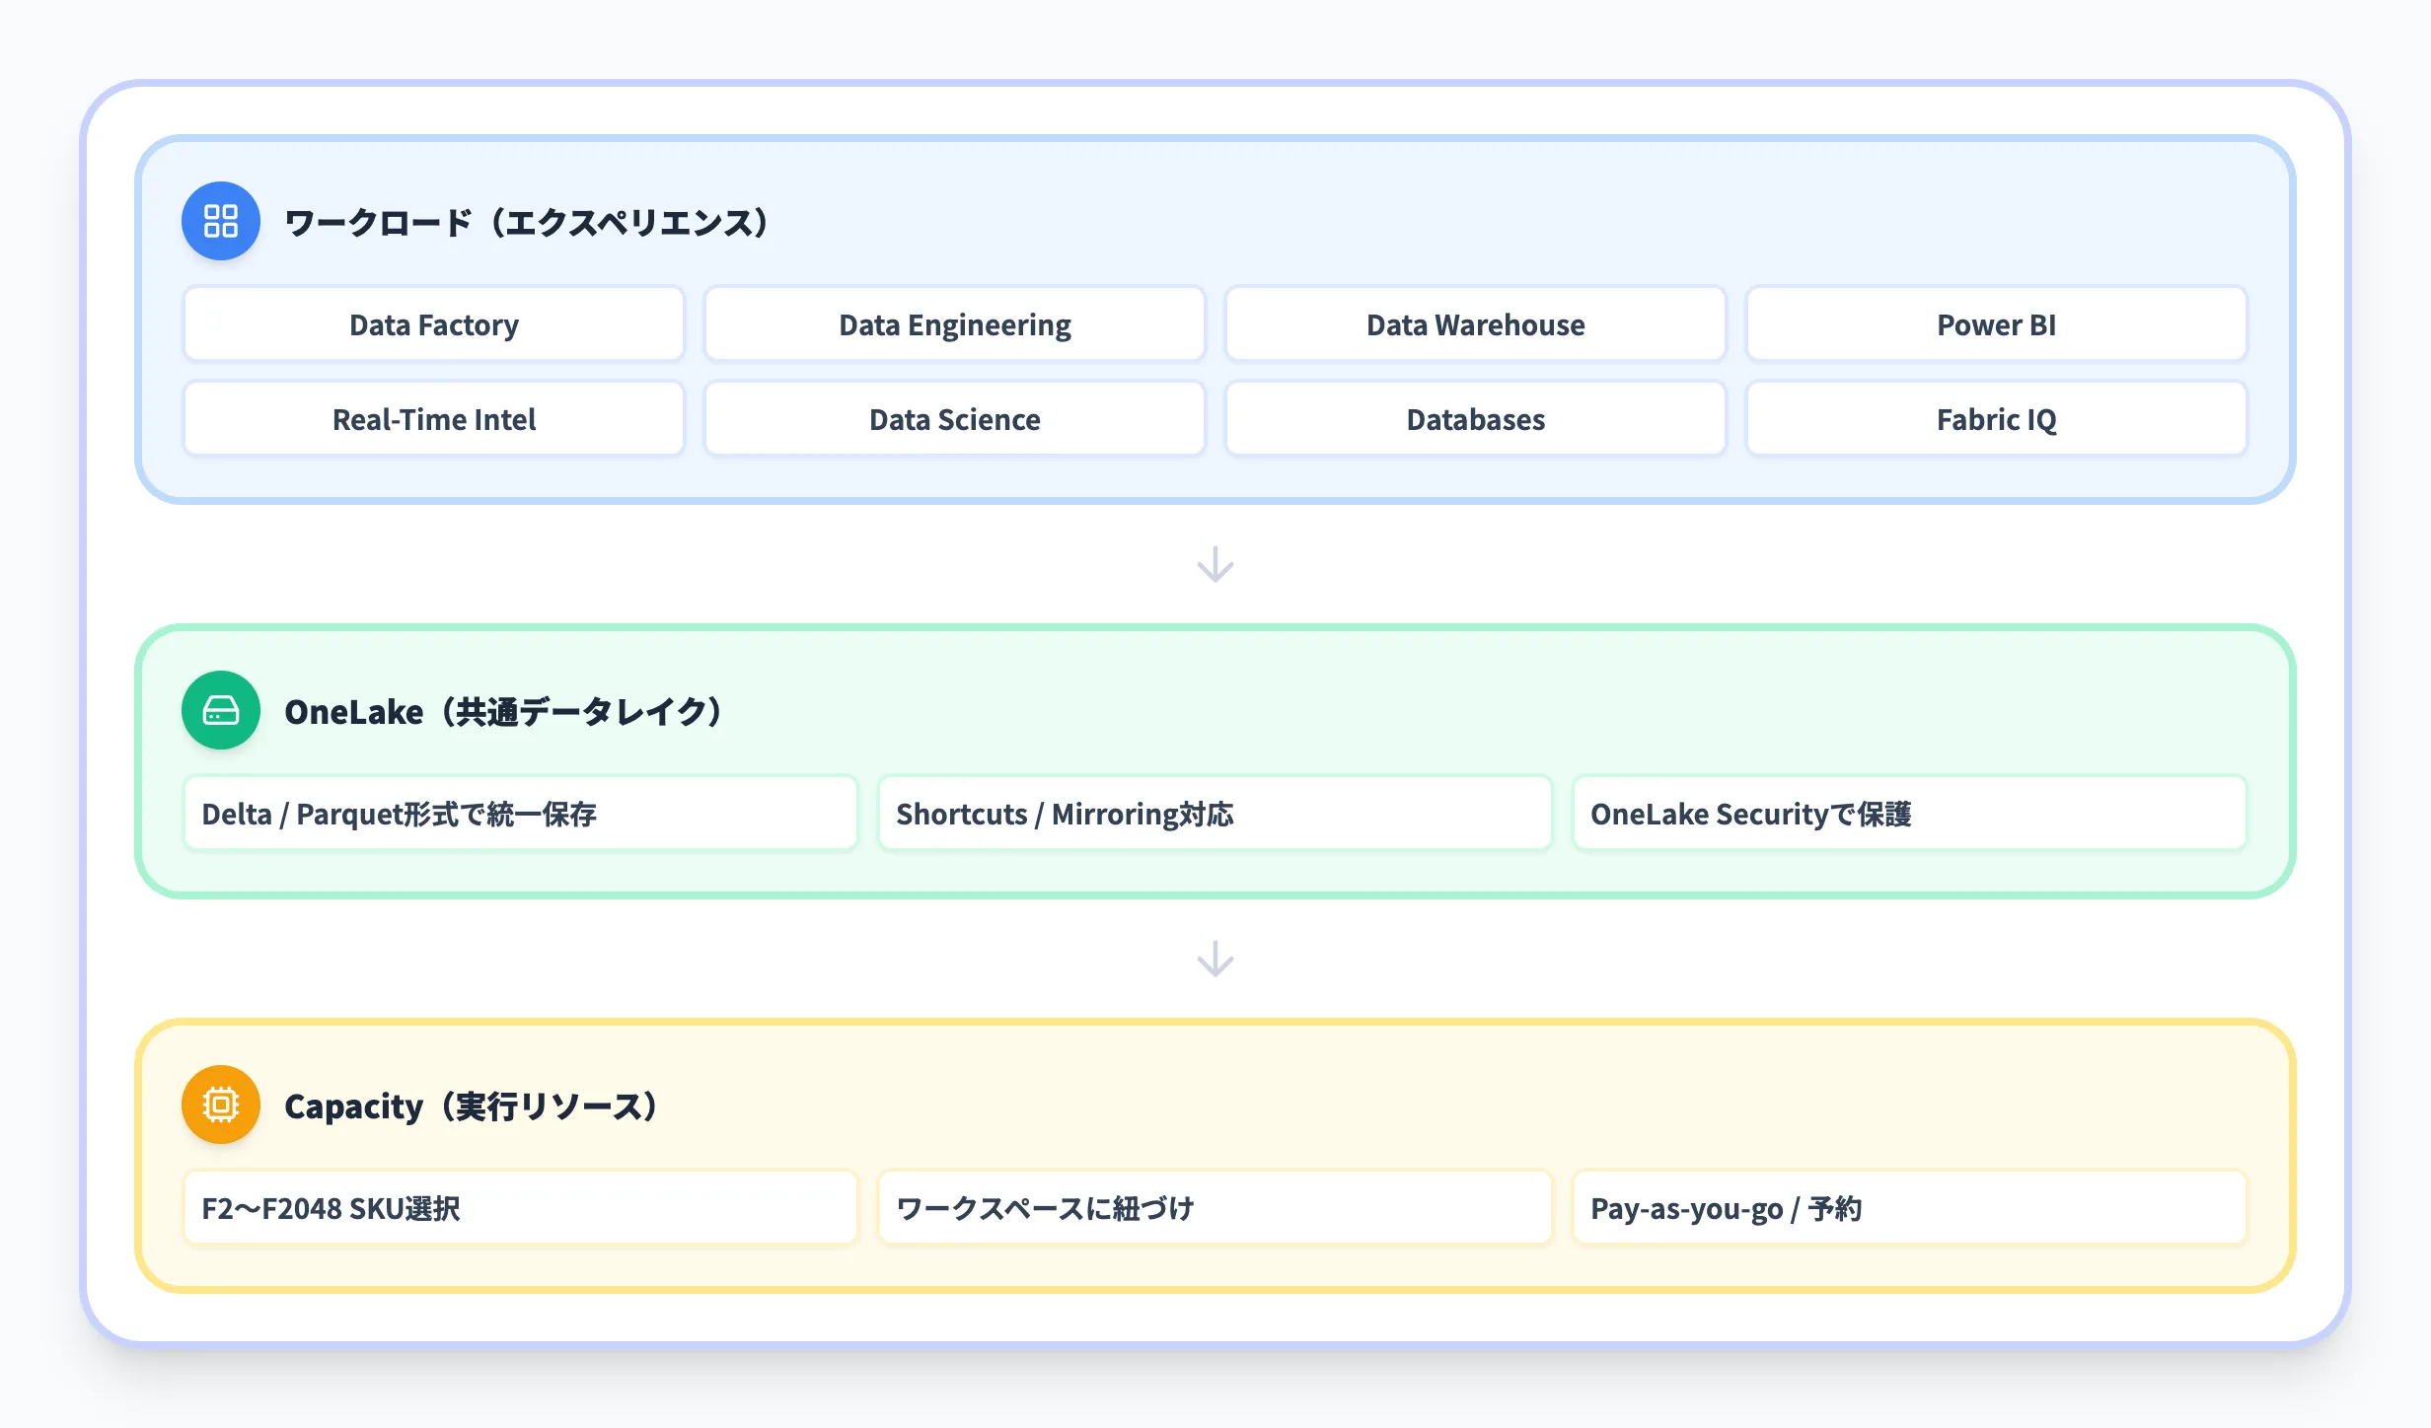Click the arrow between OneLake and Capacity
The height and width of the screenshot is (1428, 2431).
point(1215,959)
